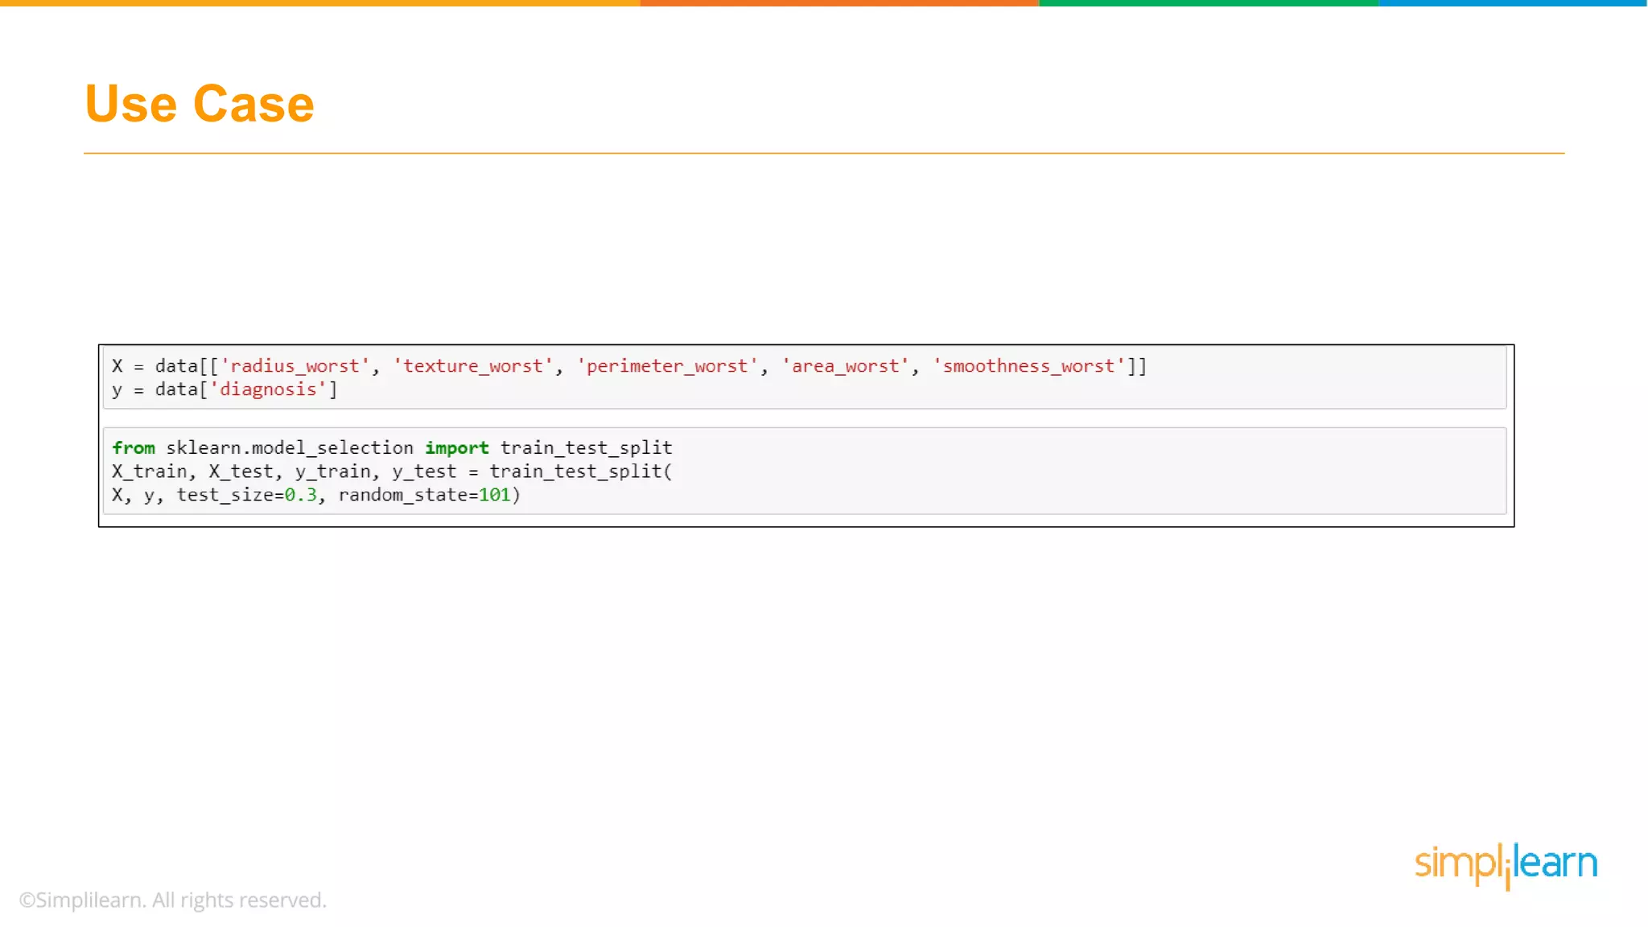Click the green 'import' keyword
The height and width of the screenshot is (927, 1648).
457,448
